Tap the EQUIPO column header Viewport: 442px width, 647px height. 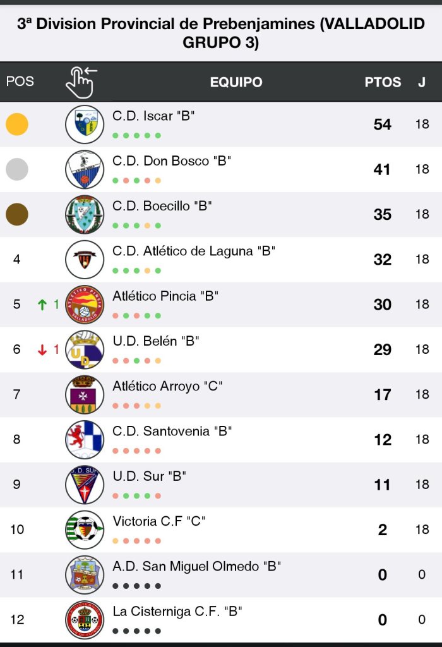236,82
